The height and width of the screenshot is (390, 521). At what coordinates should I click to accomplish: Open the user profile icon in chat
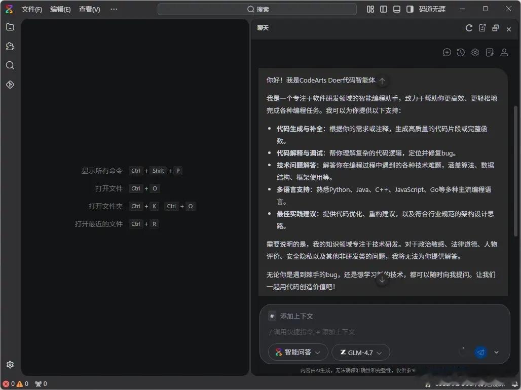(x=504, y=52)
